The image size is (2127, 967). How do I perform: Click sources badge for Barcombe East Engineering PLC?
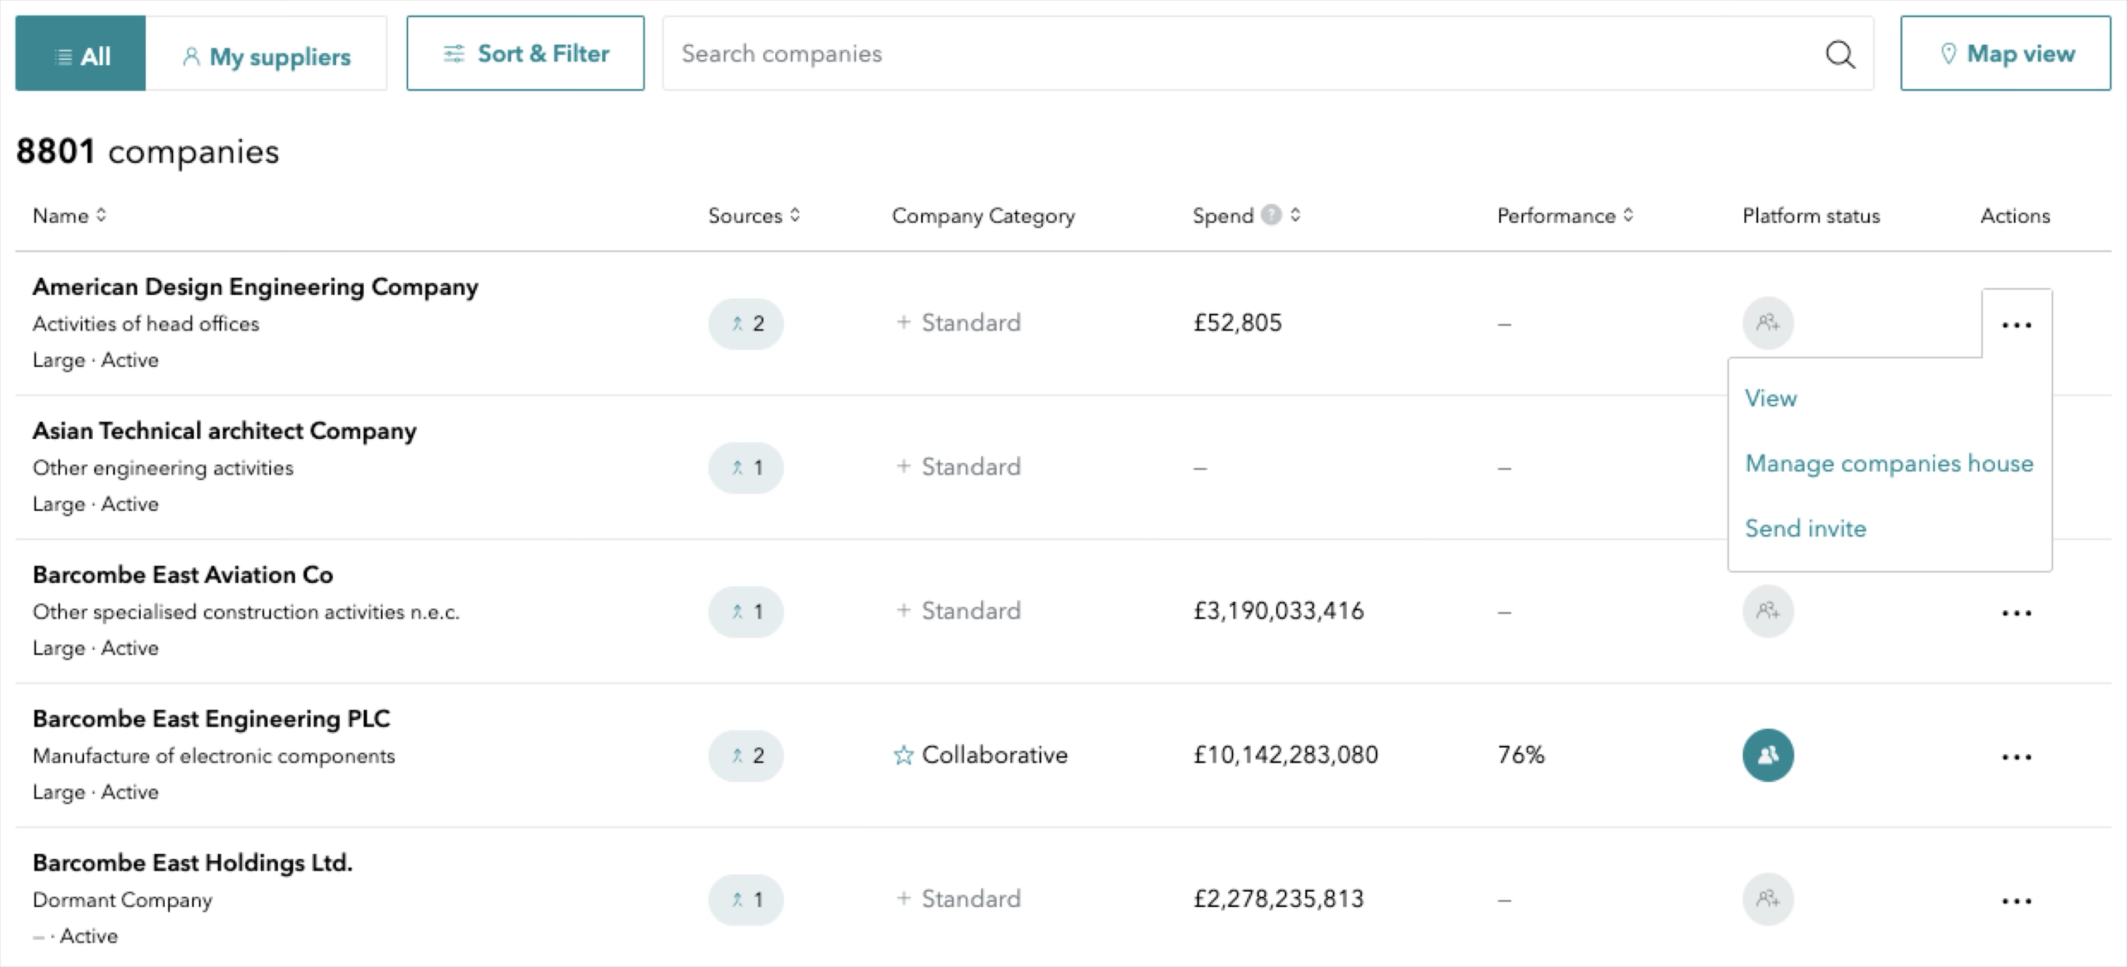pyautogui.click(x=746, y=755)
